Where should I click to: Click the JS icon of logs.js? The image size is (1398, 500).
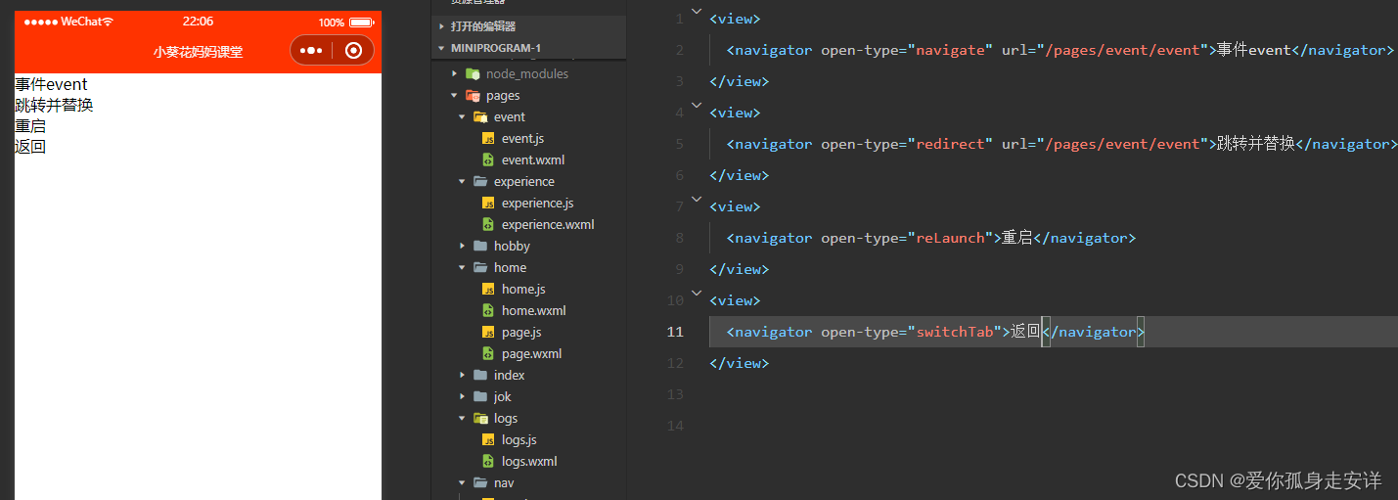coord(488,439)
